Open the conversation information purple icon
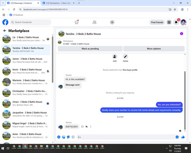 click(181, 34)
